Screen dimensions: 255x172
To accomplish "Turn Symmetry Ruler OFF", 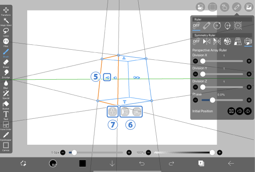I will coord(196,42).
